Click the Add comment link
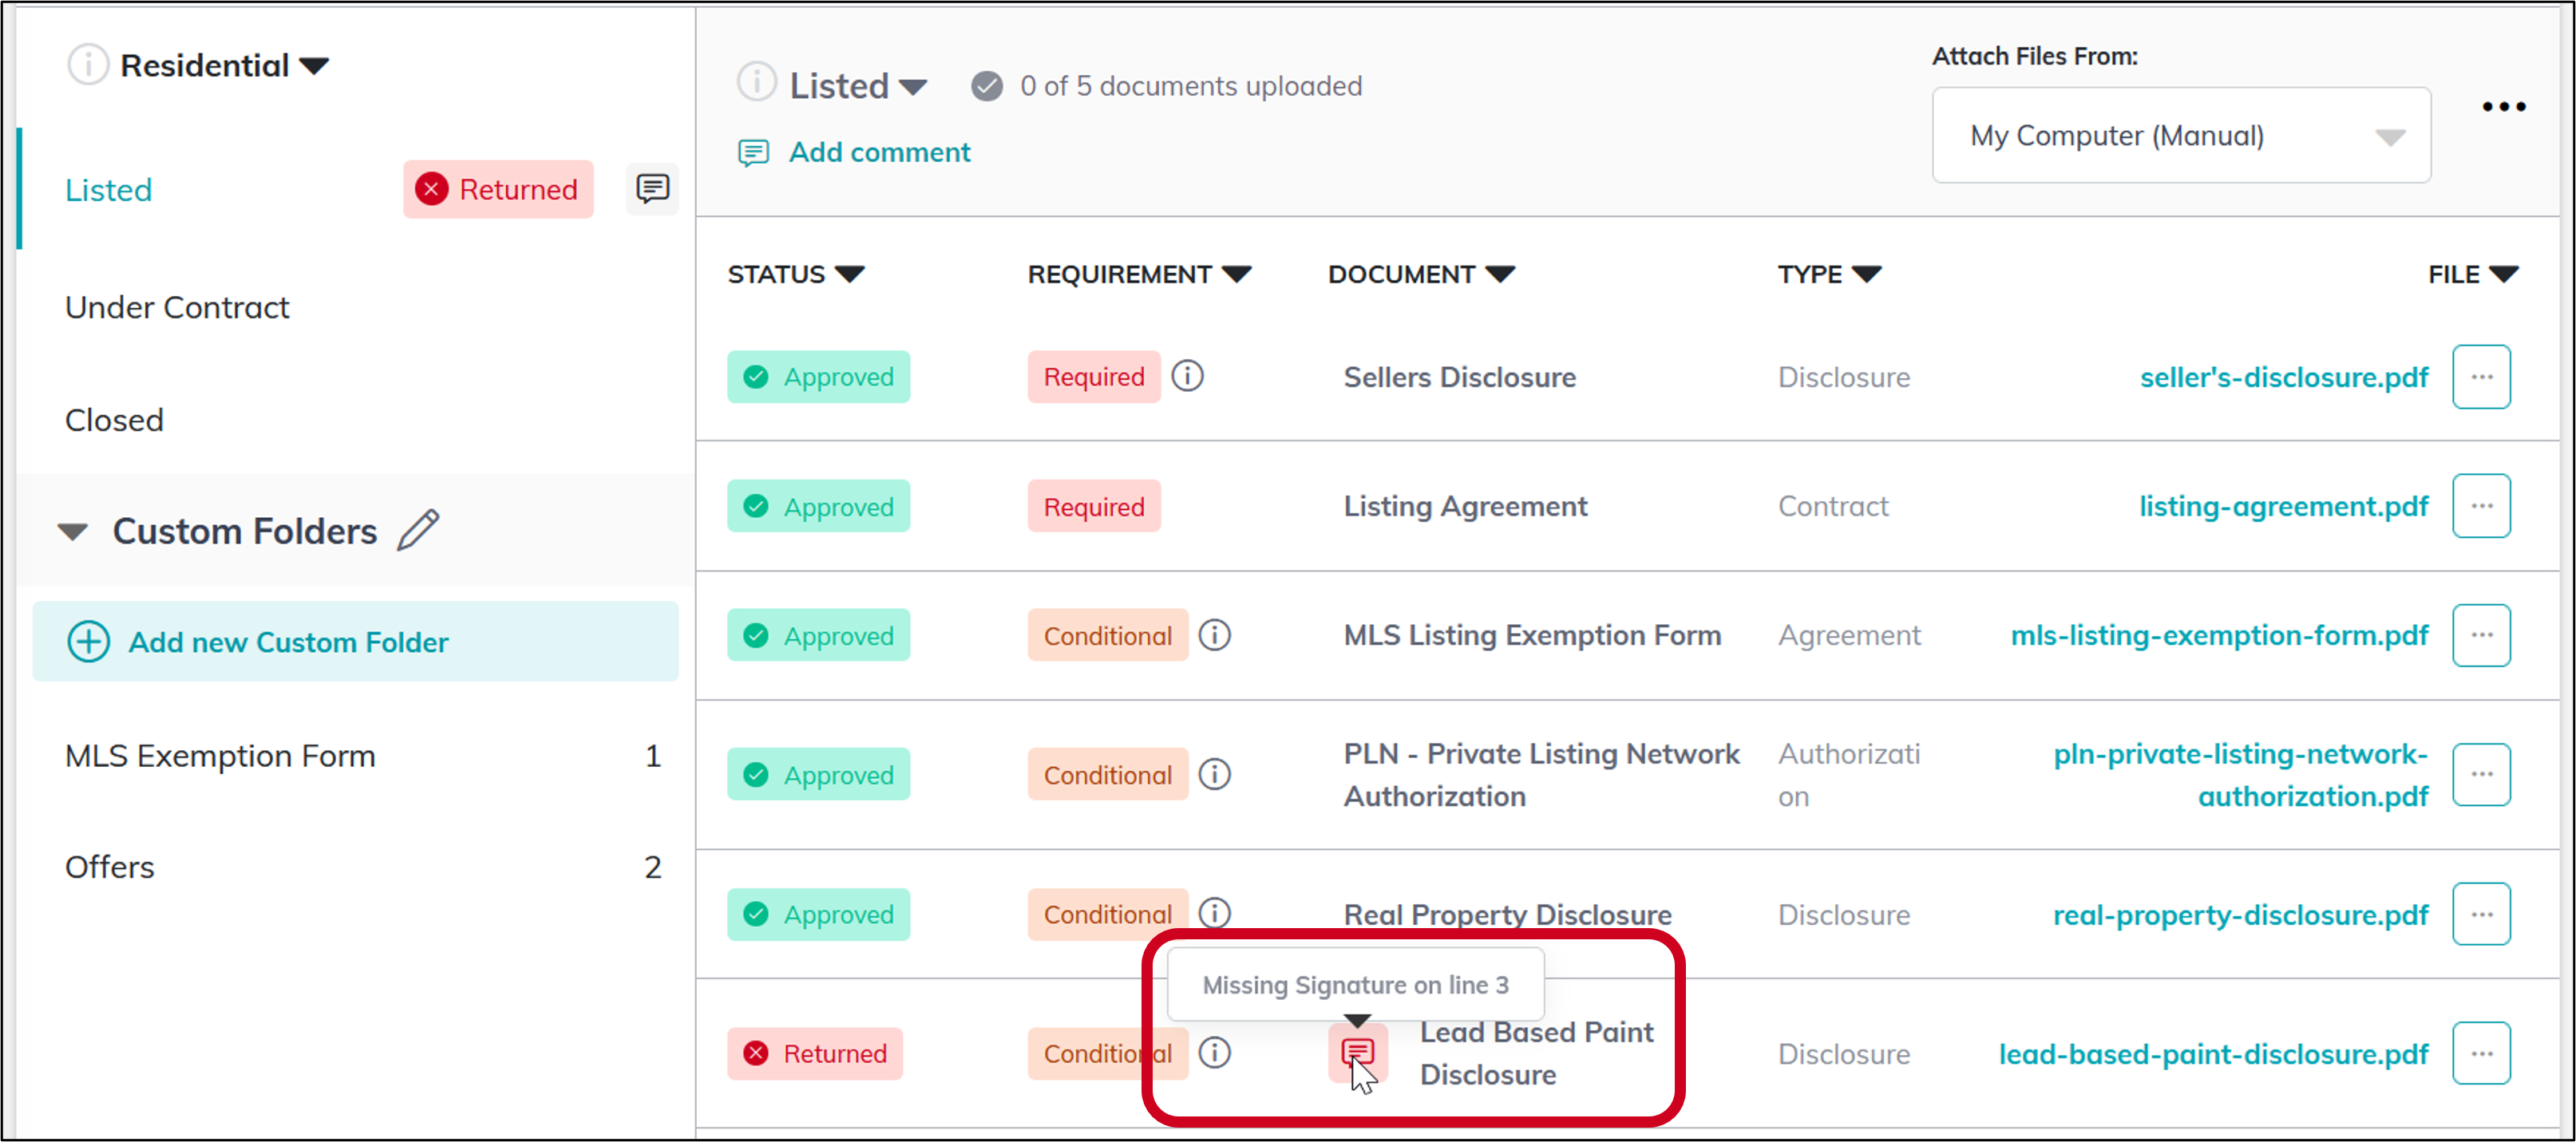 tap(879, 152)
